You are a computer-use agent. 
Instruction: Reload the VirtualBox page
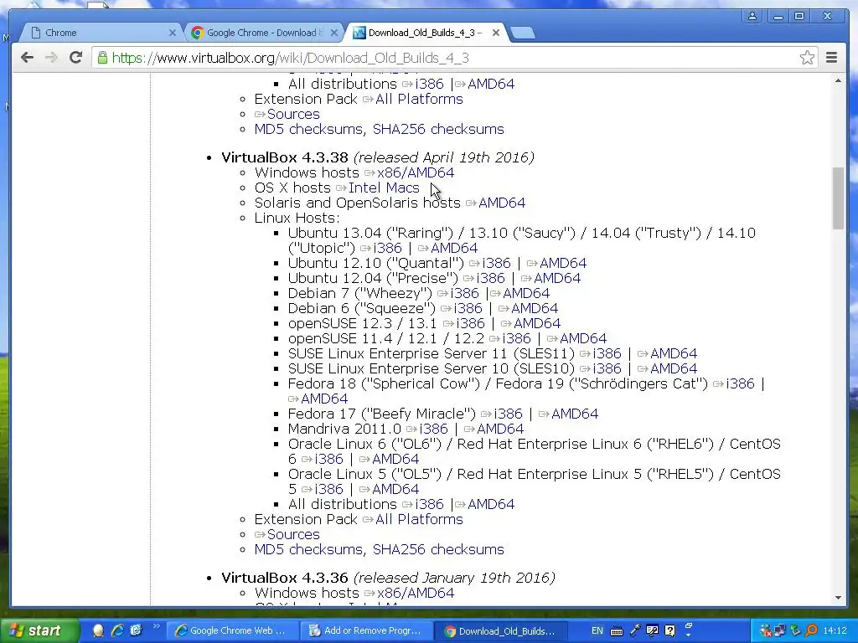(x=75, y=58)
